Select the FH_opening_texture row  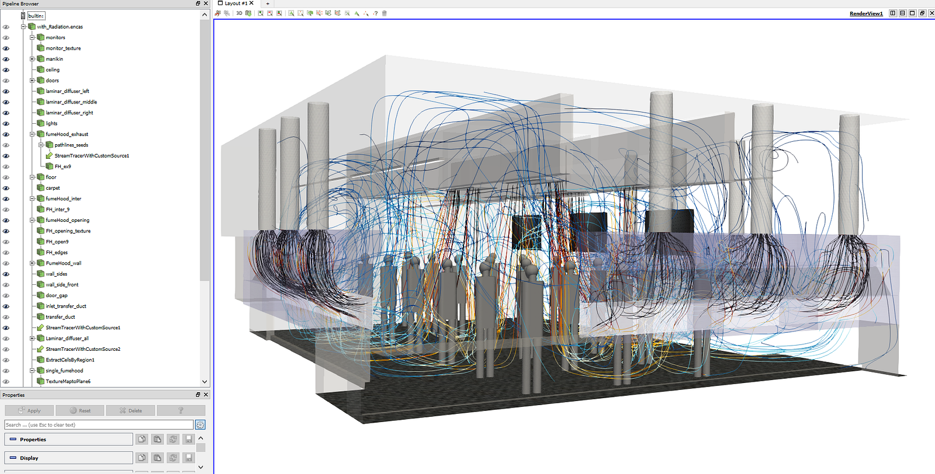68,231
